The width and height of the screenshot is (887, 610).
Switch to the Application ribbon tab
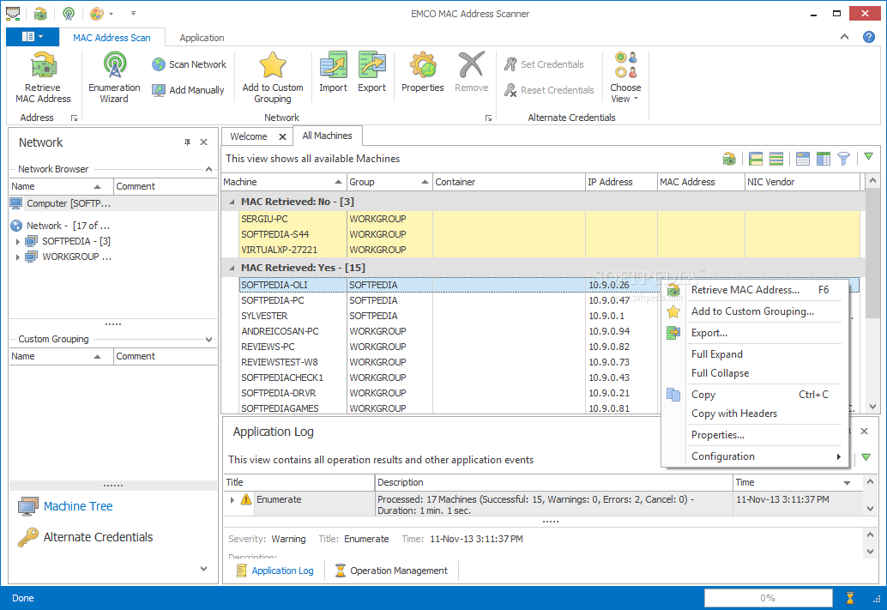(x=202, y=38)
